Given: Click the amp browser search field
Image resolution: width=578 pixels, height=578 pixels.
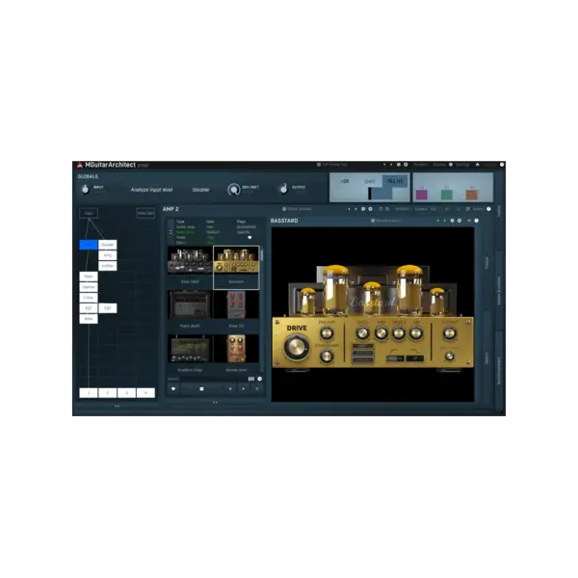Looking at the screenshot, I should coord(207,379).
